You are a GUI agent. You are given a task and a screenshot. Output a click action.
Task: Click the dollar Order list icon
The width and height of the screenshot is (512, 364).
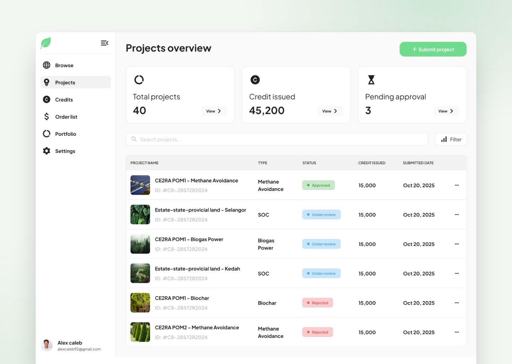click(47, 117)
